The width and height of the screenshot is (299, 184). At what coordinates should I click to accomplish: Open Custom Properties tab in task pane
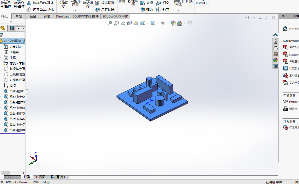point(275,66)
